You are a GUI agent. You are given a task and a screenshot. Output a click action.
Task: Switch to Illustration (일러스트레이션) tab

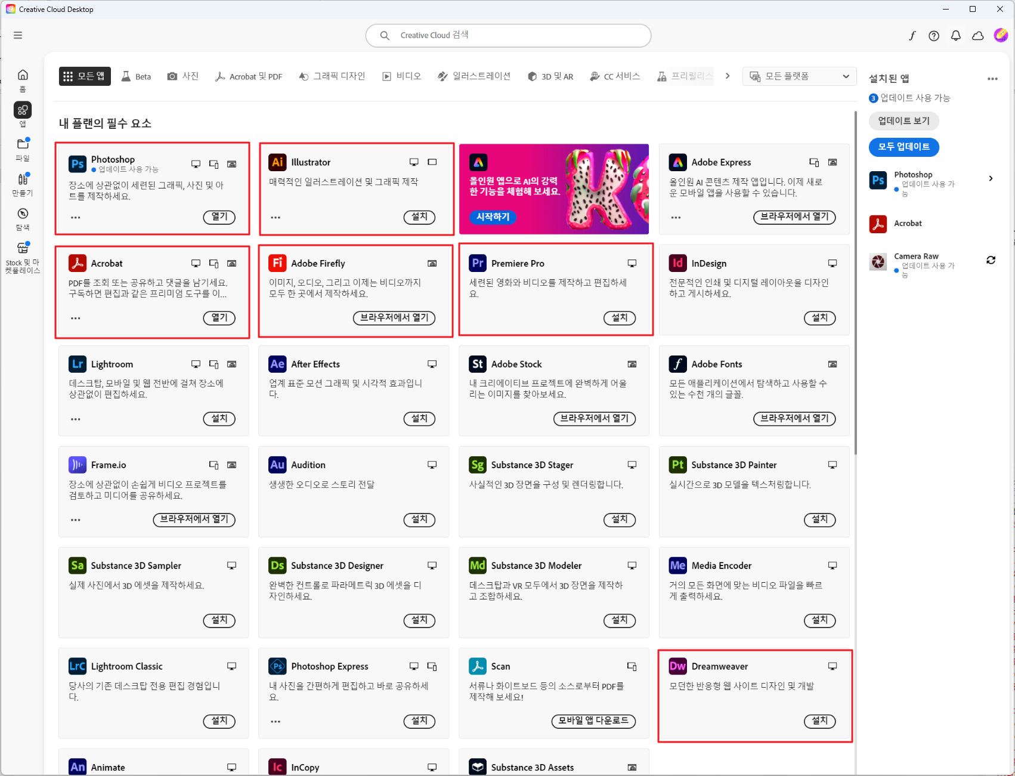[x=475, y=76]
